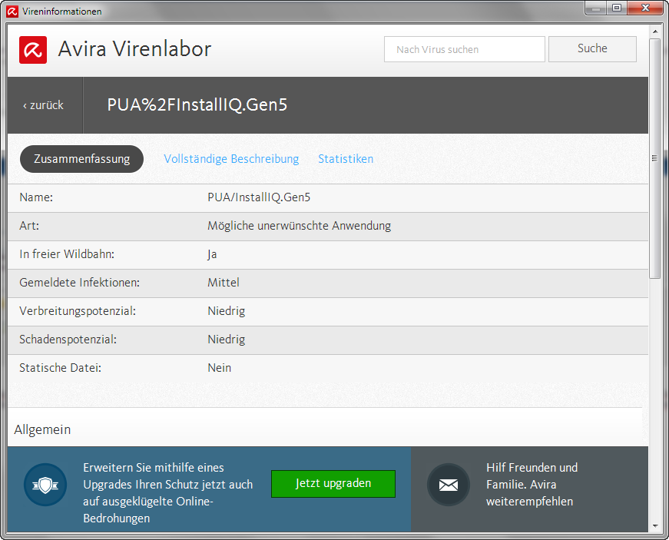Click the 'Statische Datei:' label
Image resolution: width=669 pixels, height=540 pixels.
[x=60, y=368]
